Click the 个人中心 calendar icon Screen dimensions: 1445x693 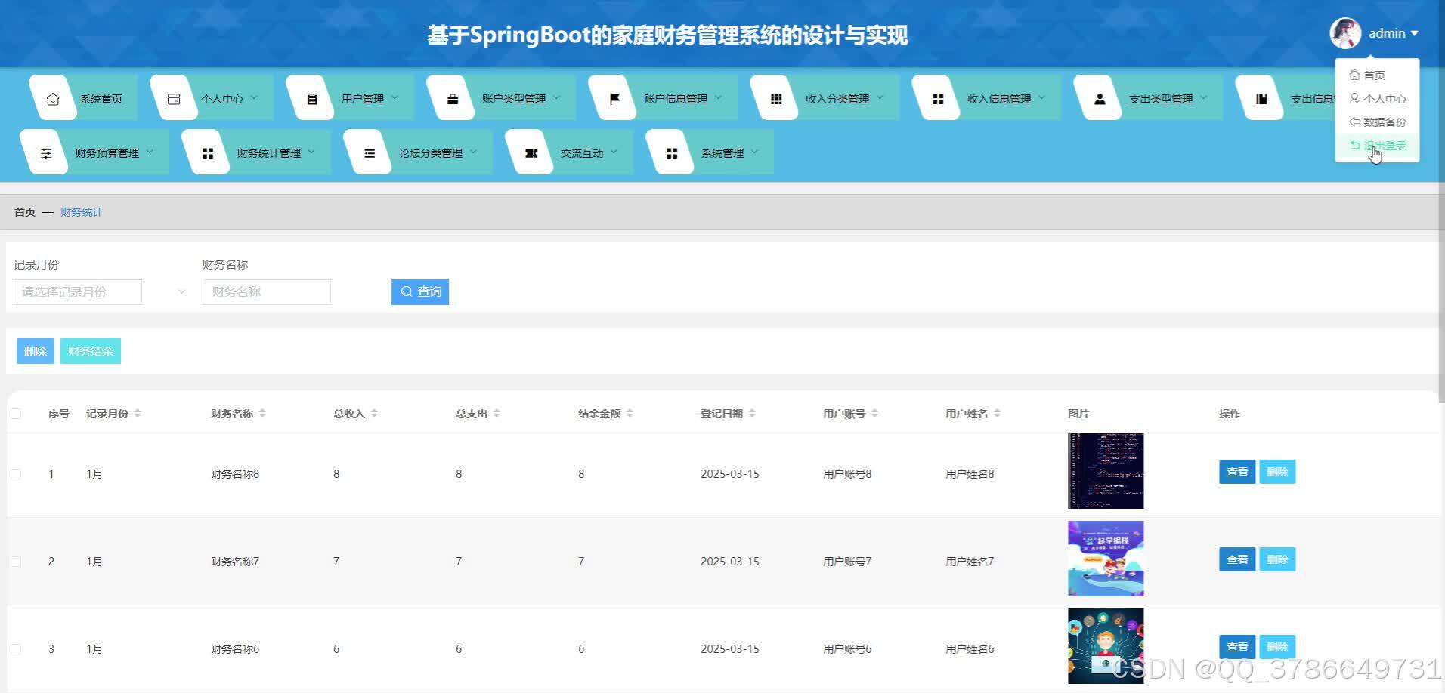(173, 97)
